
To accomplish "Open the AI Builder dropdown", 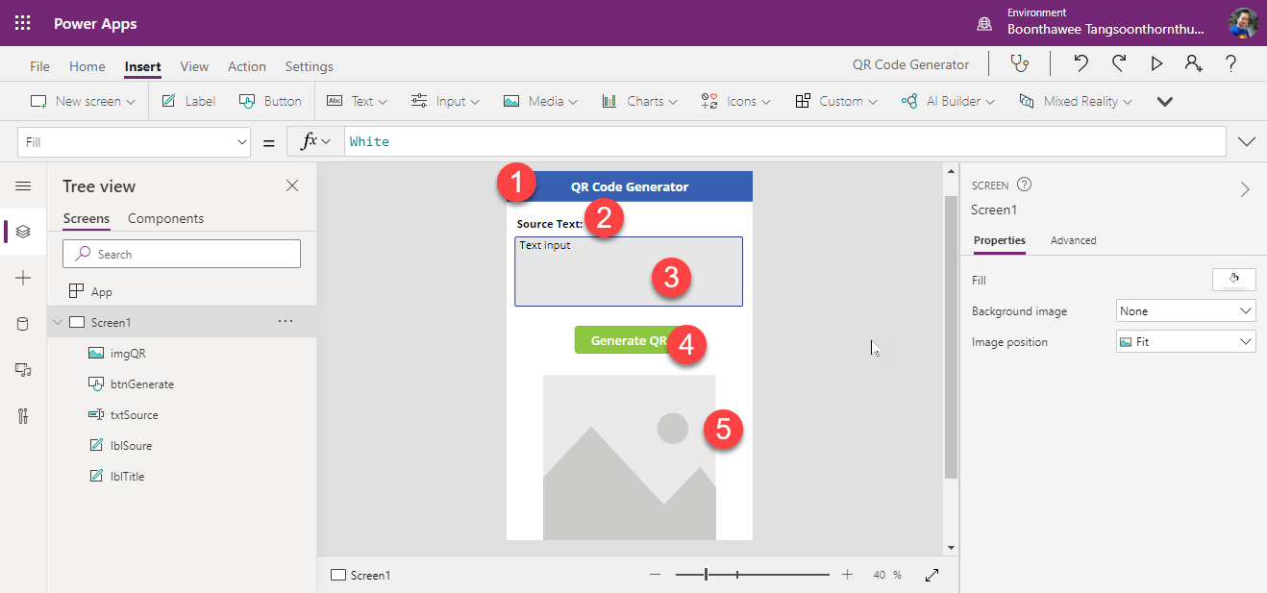I will point(947,101).
